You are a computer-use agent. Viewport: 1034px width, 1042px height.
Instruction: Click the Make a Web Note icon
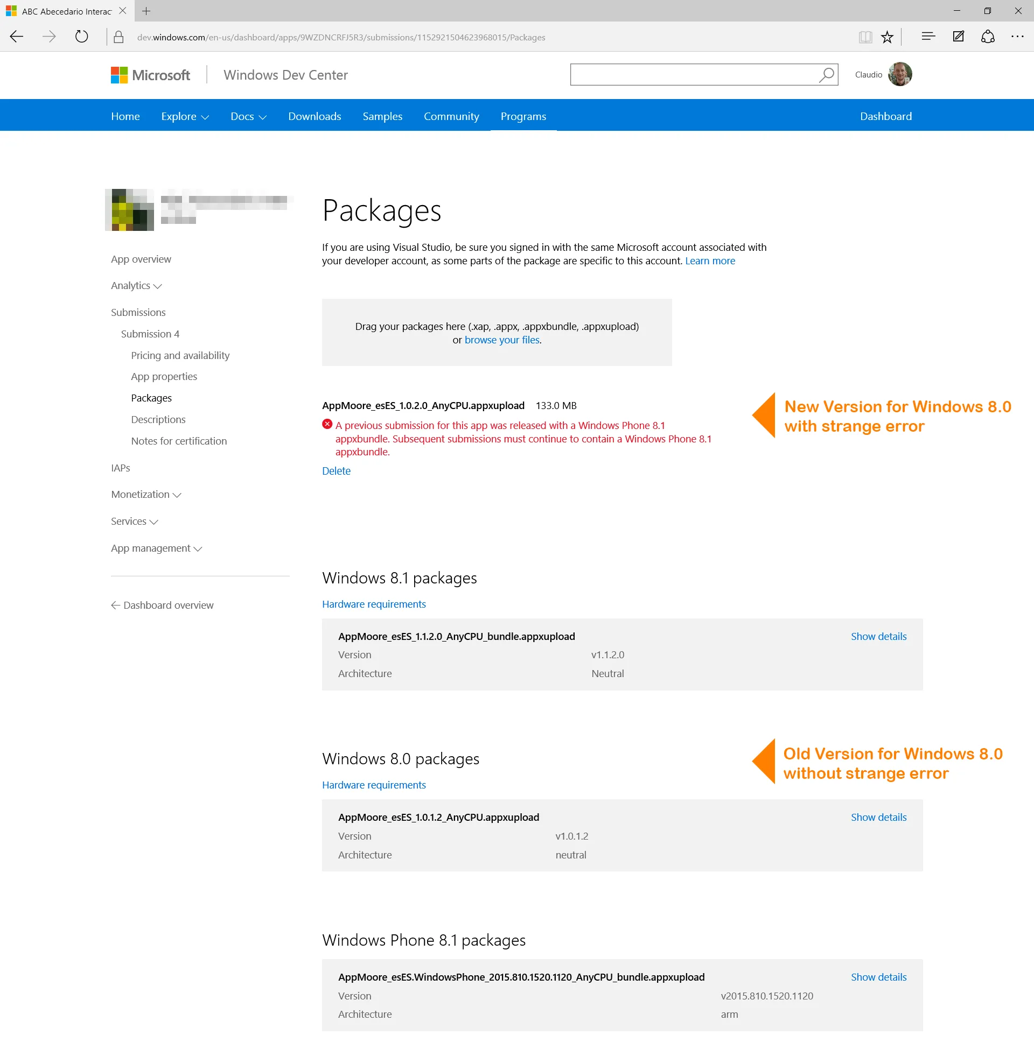959,37
